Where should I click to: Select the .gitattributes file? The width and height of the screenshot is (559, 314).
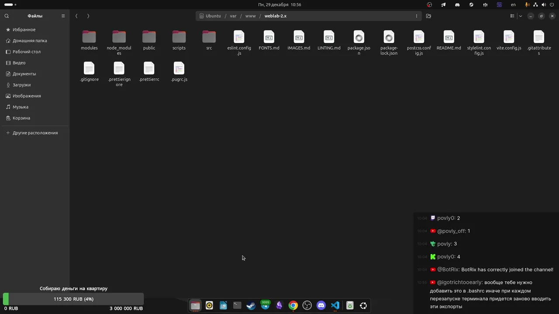(539, 43)
